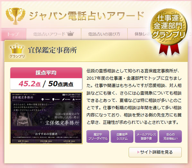
Task: Click the gold trophy logo icon
Action: [x=15, y=16]
